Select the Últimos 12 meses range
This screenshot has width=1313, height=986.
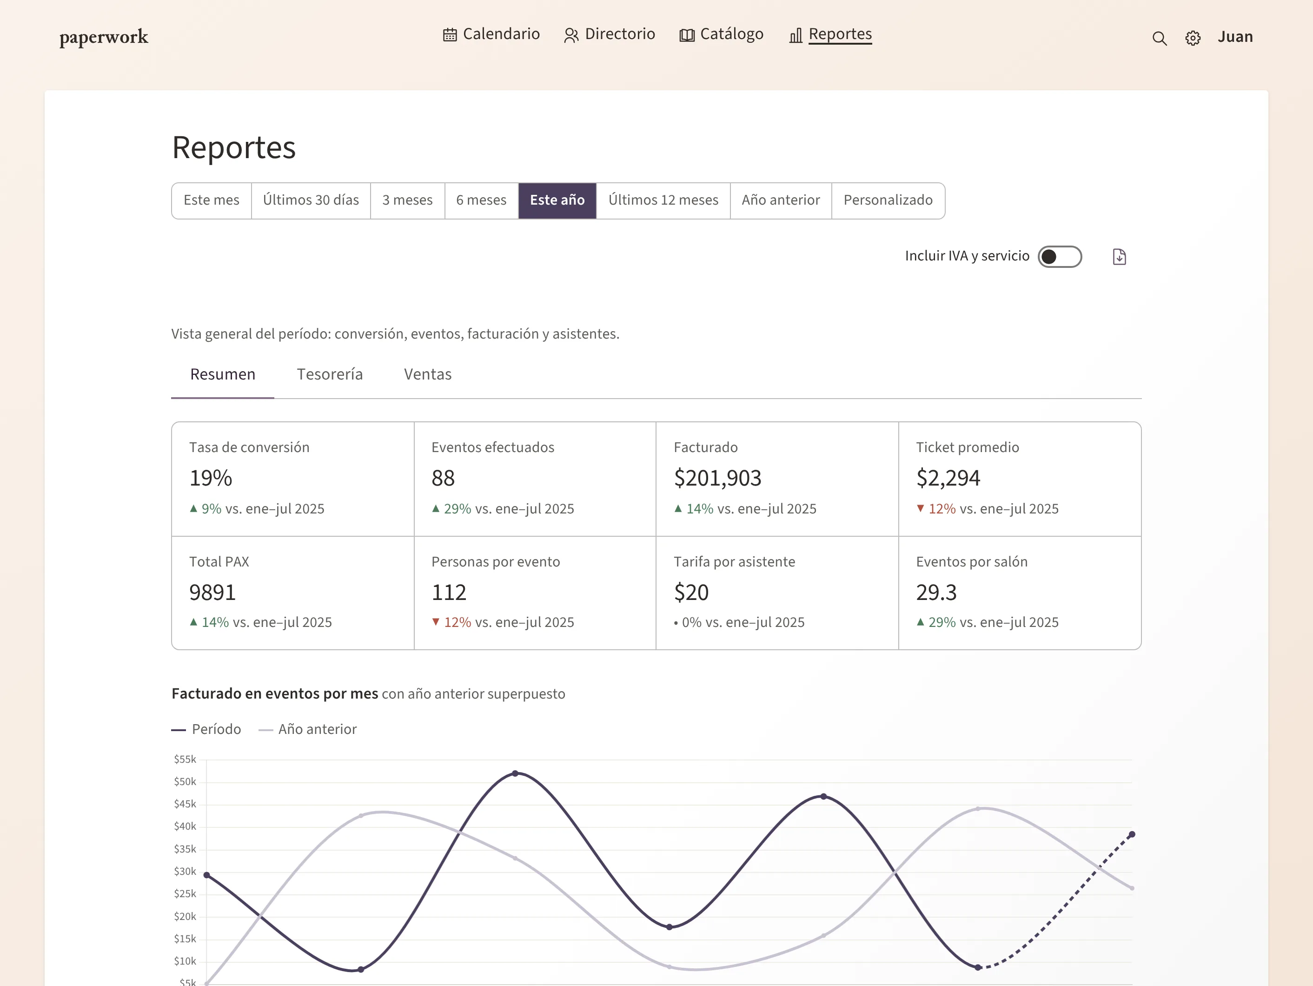pos(663,200)
